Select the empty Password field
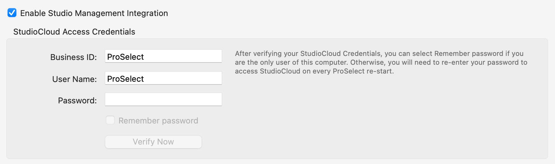The image size is (555, 164). (x=163, y=100)
